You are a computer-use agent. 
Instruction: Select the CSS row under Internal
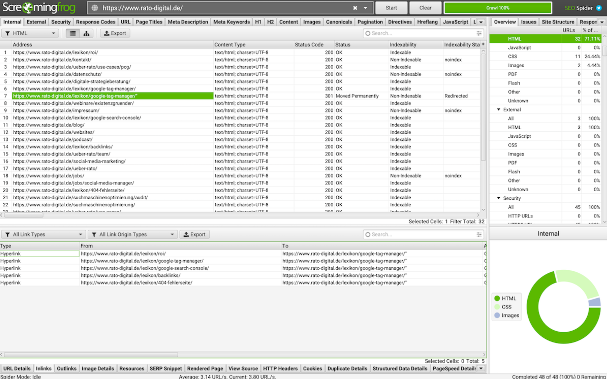[545, 57]
